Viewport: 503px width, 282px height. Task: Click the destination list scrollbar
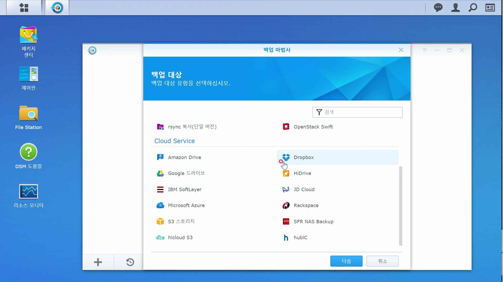[x=400, y=206]
